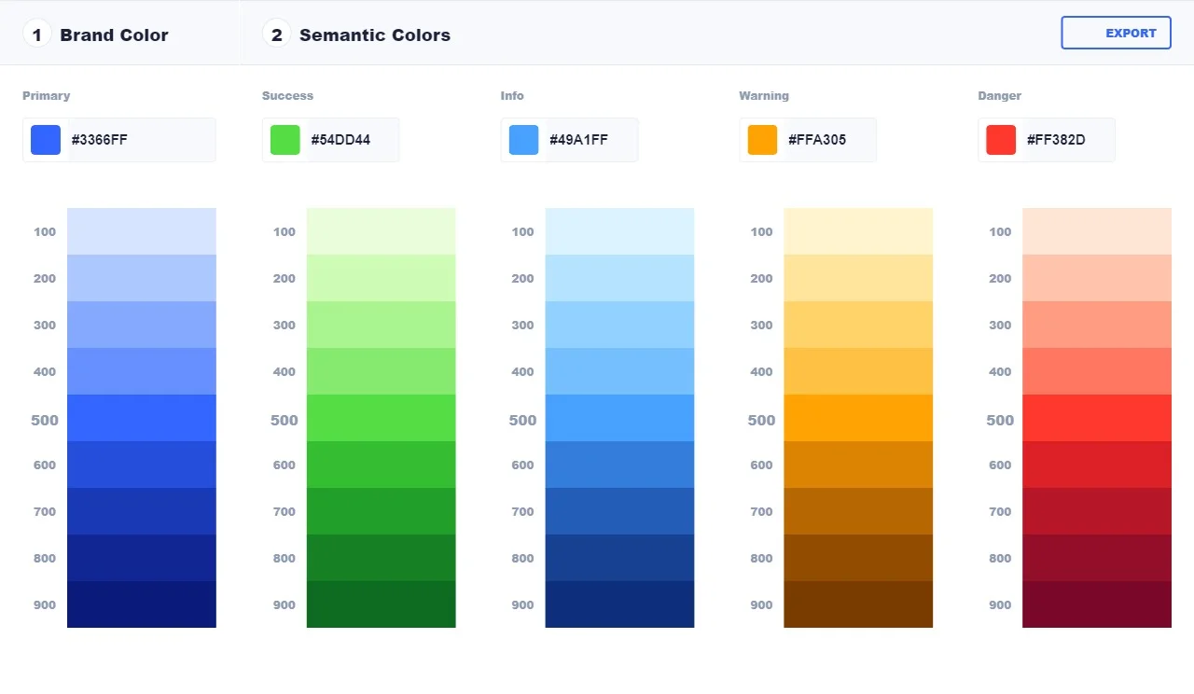Choose the Warning 700 shade
1194x694 pixels.
point(858,511)
